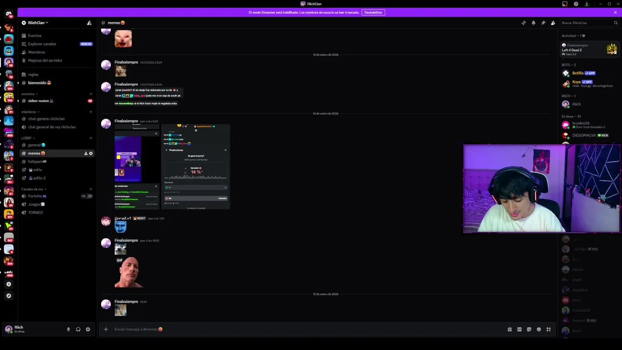Open the Actividad settings gear icon
Viewport: 622px width, 350px height.
[584, 35]
